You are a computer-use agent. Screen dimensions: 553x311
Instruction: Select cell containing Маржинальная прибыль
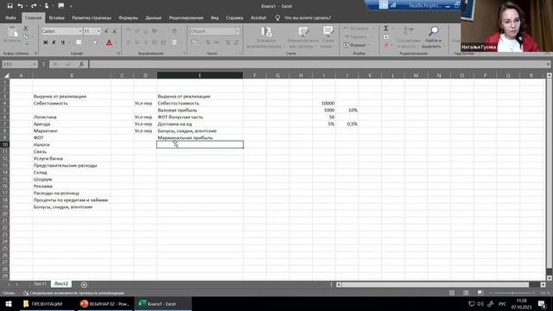click(x=200, y=138)
